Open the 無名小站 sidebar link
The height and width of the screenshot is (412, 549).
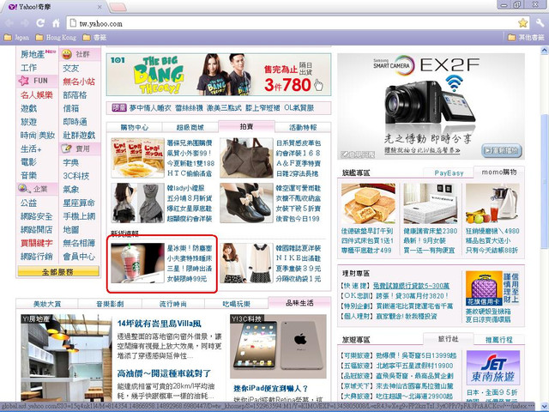click(x=79, y=82)
